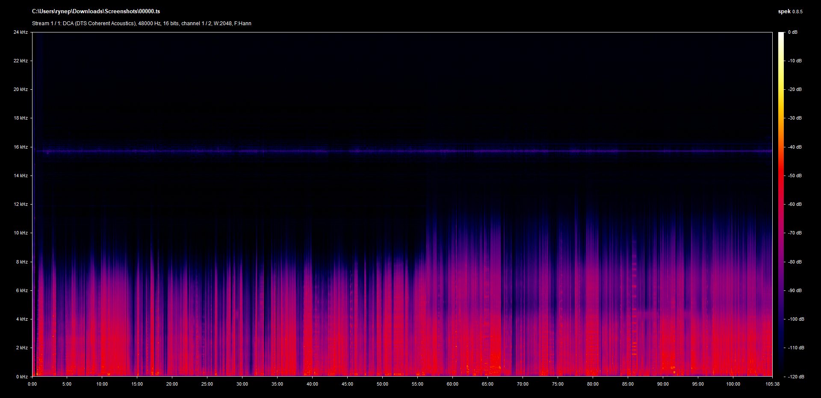This screenshot has width=821, height=398.
Task: Click the -50 dB scale label
Action: tap(794, 176)
